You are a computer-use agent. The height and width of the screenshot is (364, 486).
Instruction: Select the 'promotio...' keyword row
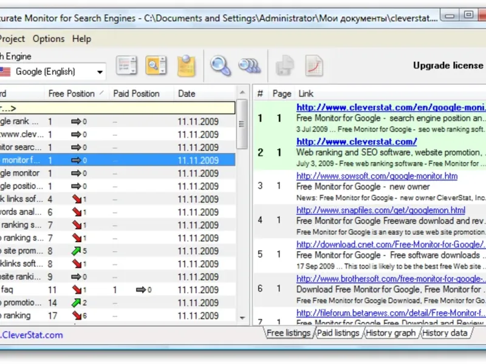(x=118, y=302)
